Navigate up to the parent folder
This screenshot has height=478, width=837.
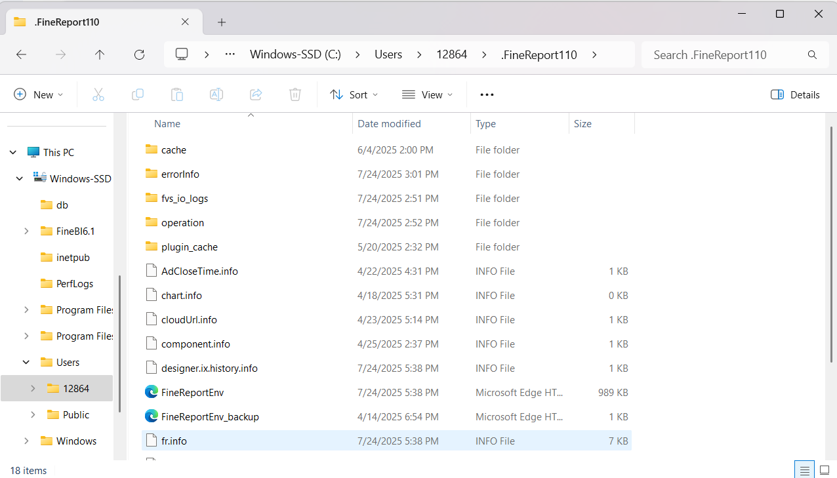100,55
